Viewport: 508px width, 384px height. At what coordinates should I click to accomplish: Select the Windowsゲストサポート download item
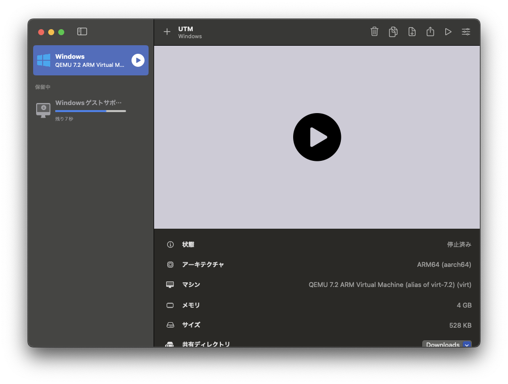[x=91, y=110]
